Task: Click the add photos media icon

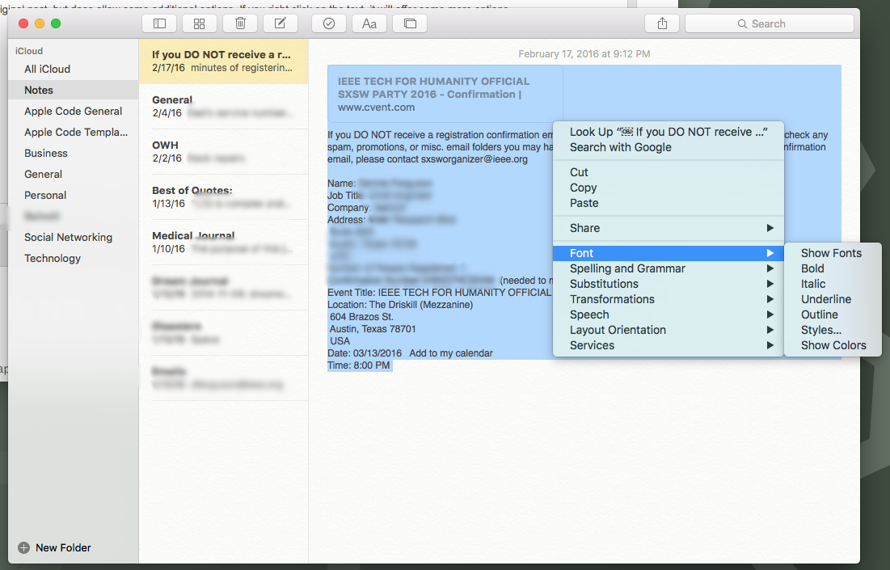Action: 410,23
